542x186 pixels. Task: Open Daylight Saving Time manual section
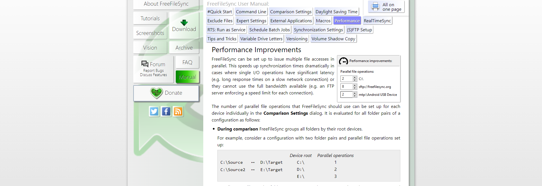pos(336,12)
